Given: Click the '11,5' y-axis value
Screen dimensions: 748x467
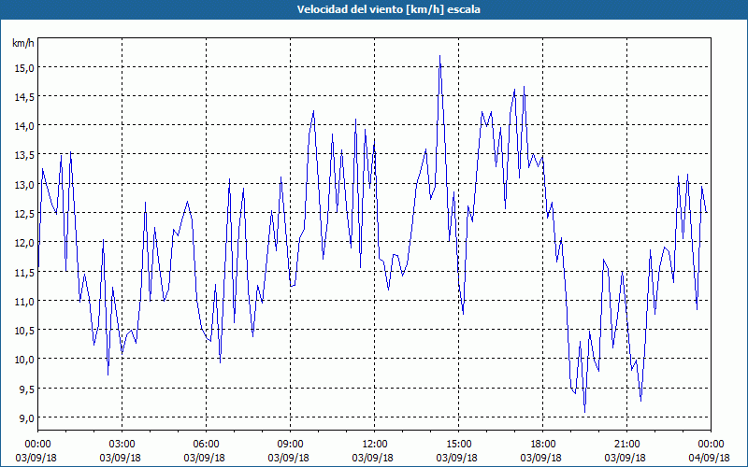Looking at the screenshot, I should 25,272.
